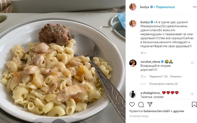This screenshot has height=123, width=197.
Task: Expand Посмотреть ответы (1) replies
Action: pos(163,84)
